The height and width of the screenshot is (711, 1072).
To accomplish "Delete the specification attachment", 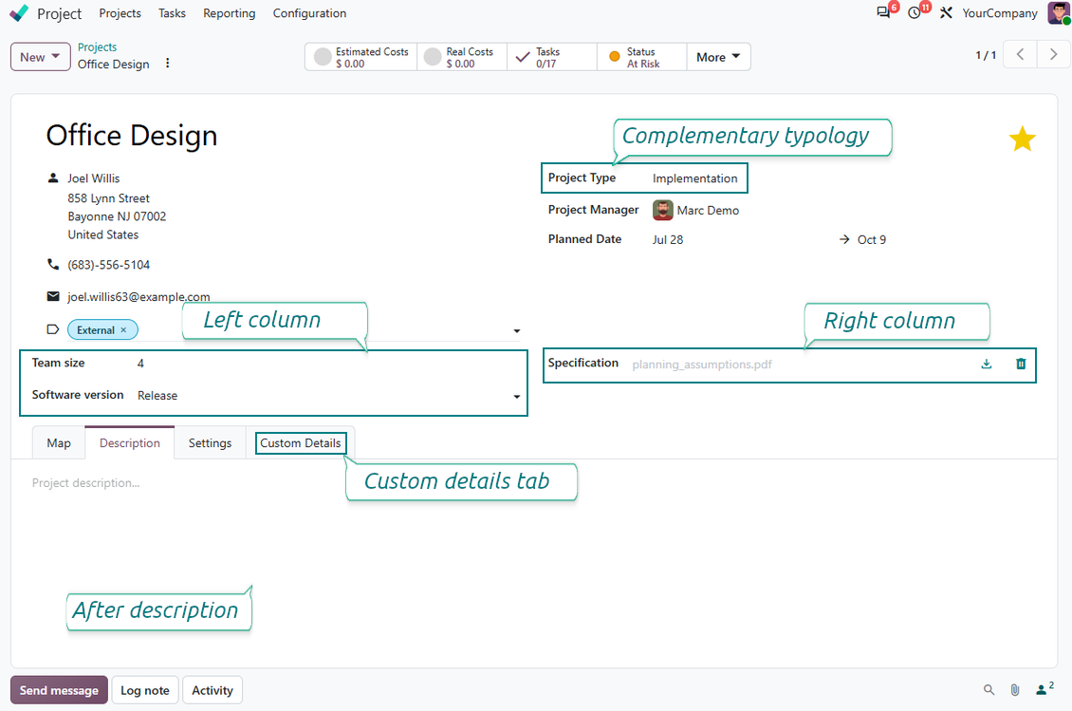I will click(1021, 365).
